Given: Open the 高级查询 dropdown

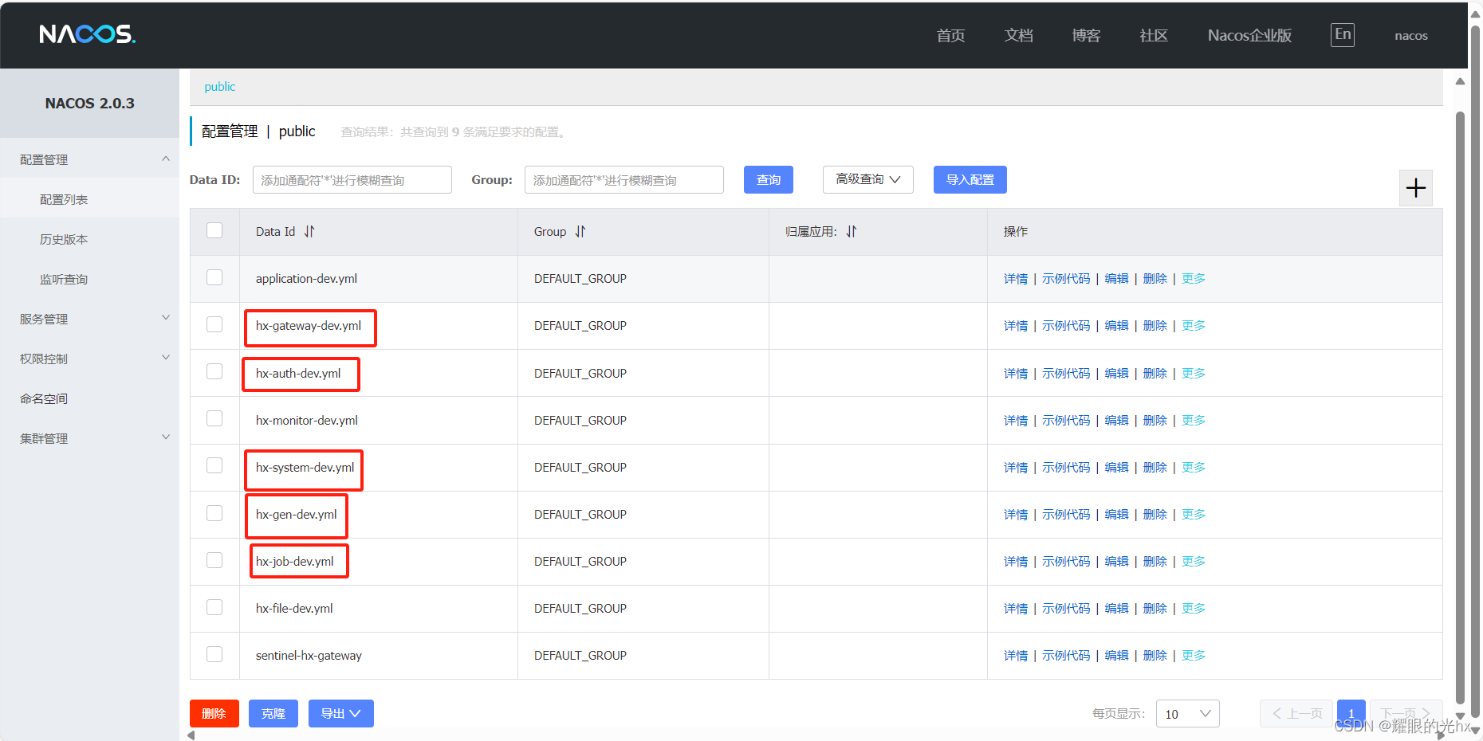Looking at the screenshot, I should 867,179.
